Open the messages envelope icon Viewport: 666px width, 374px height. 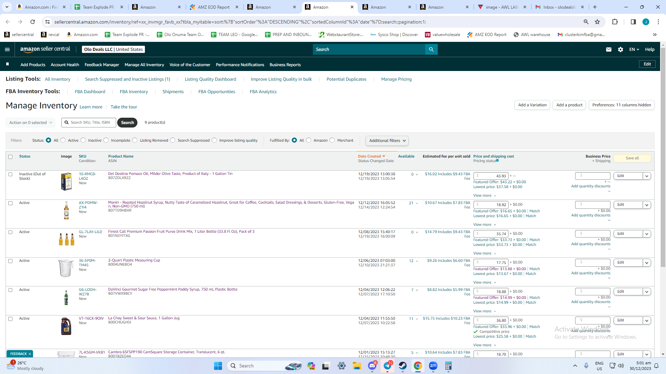coord(608,50)
